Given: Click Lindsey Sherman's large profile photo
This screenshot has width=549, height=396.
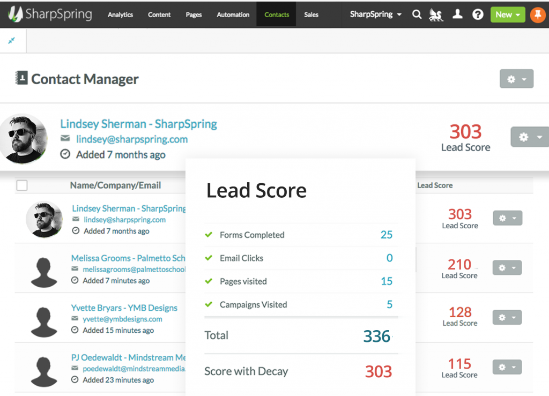Looking at the screenshot, I should [x=23, y=139].
